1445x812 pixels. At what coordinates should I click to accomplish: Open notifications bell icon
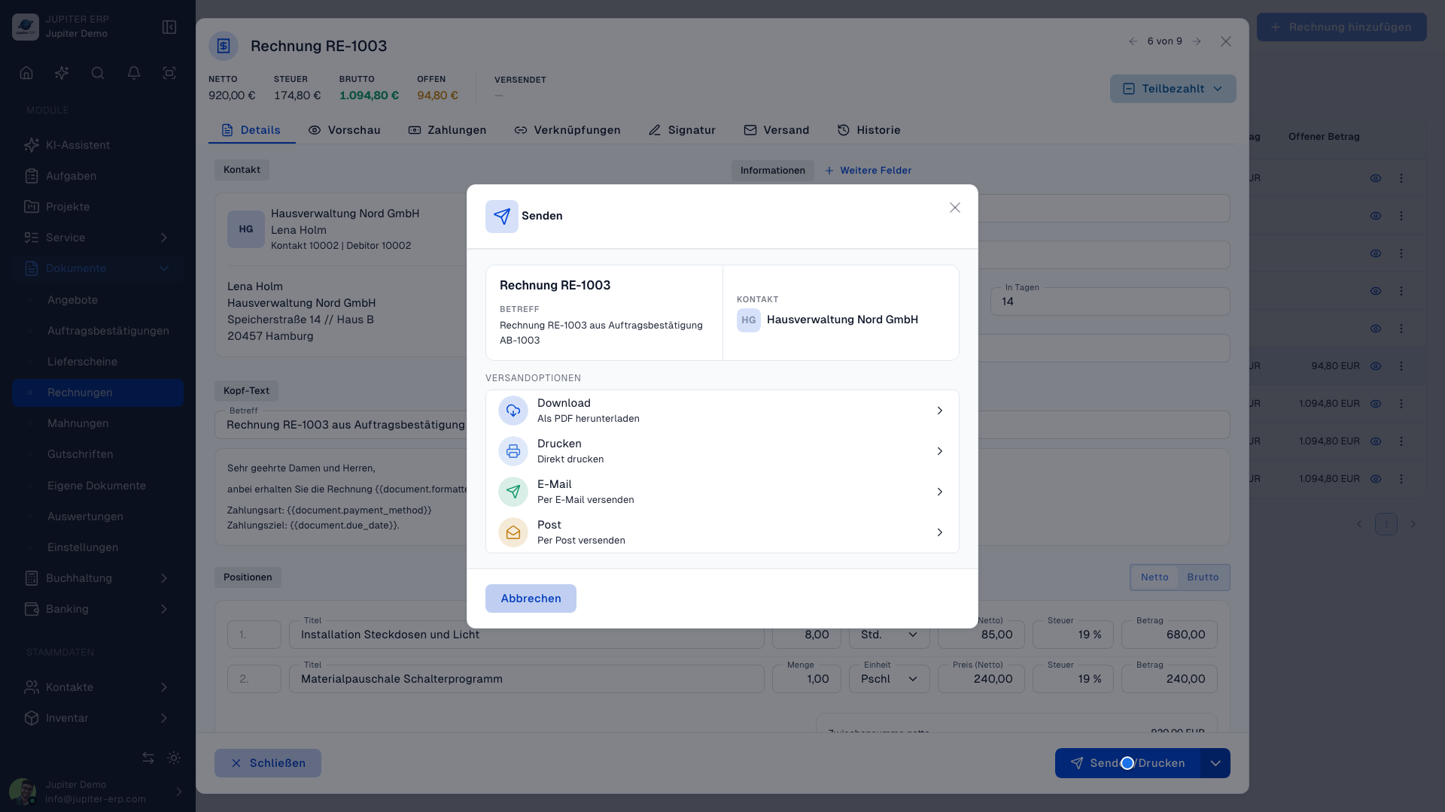pos(134,73)
